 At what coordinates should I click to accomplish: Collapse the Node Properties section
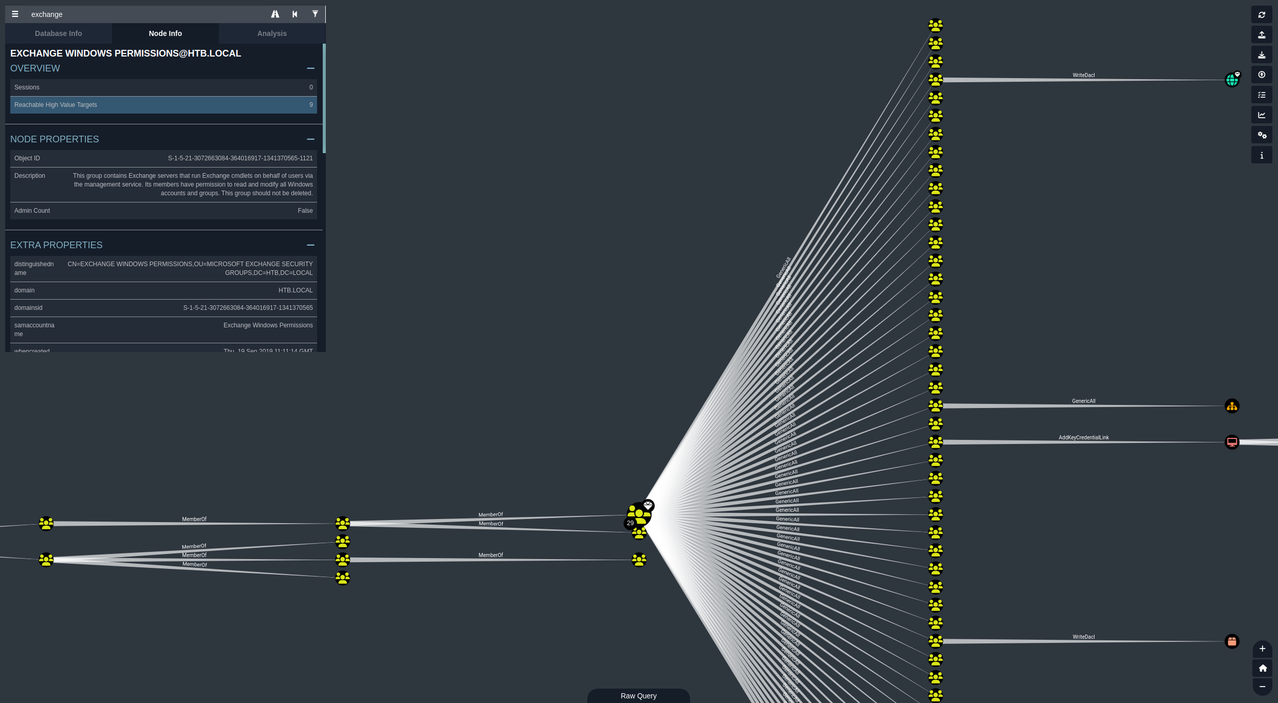tap(310, 139)
